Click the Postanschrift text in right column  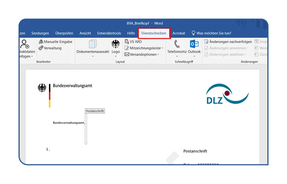point(195,151)
